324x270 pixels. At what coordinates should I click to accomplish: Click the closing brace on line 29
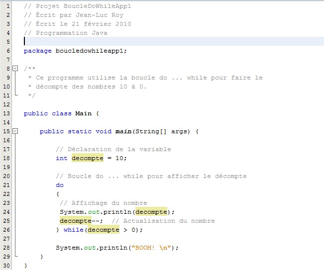tap(42, 257)
